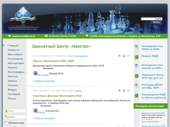
Task: Click green icon beside Нововведения ФИДЕ
Action: tap(137, 96)
